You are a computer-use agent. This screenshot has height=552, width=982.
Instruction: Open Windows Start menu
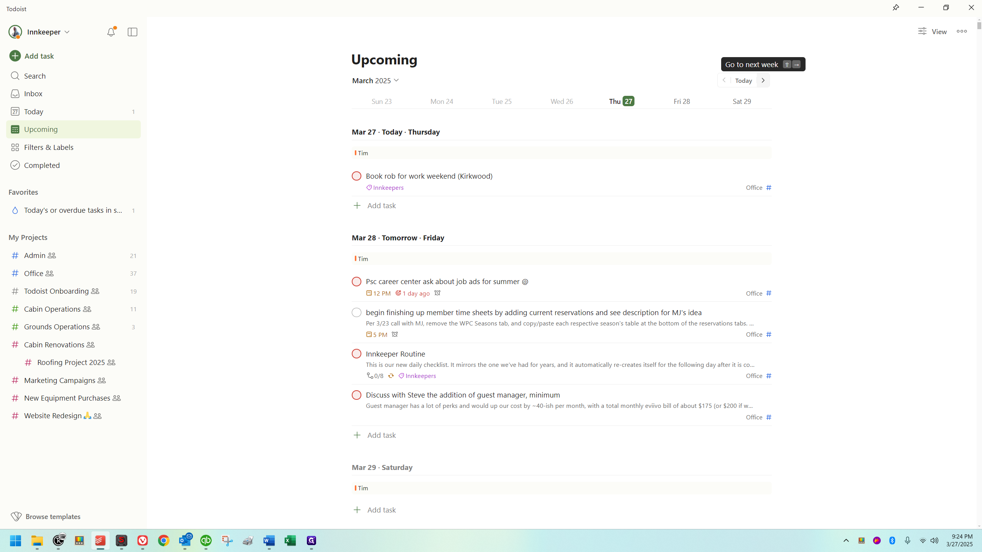pos(16,540)
